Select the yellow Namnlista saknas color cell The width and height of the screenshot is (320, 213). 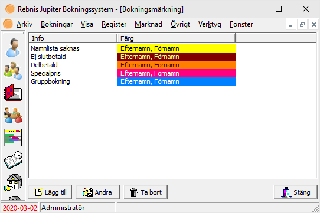click(177, 48)
